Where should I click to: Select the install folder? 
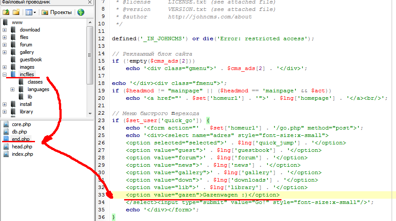(x=26, y=104)
